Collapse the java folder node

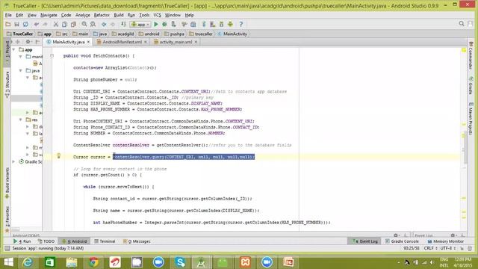coord(21,70)
